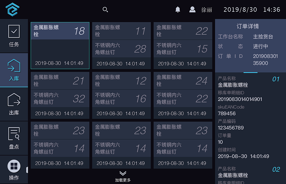Image resolution: width=286 pixels, height=184 pixels.
Task: Click the date 2019/8/30 display
Action: click(x=240, y=9)
